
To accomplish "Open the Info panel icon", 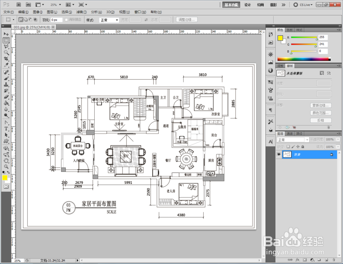I will 271,70.
